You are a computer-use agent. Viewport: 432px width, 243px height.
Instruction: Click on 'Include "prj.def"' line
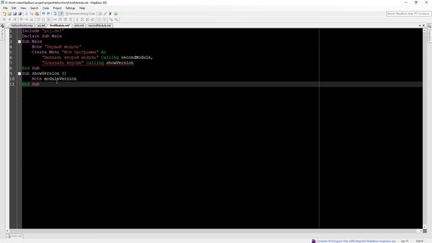click(43, 31)
